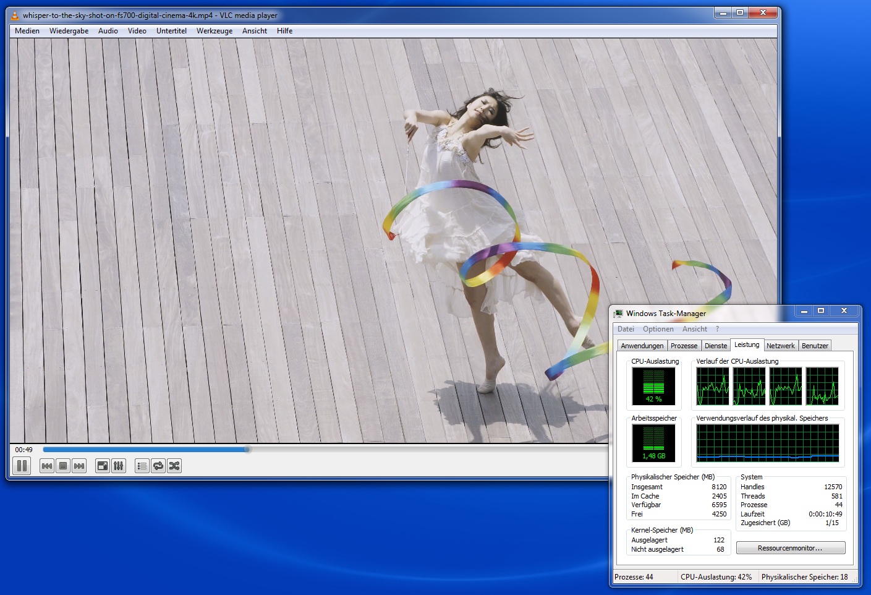Open the ? help menu in Task-Manager
Image resolution: width=871 pixels, height=595 pixels.
click(x=718, y=329)
